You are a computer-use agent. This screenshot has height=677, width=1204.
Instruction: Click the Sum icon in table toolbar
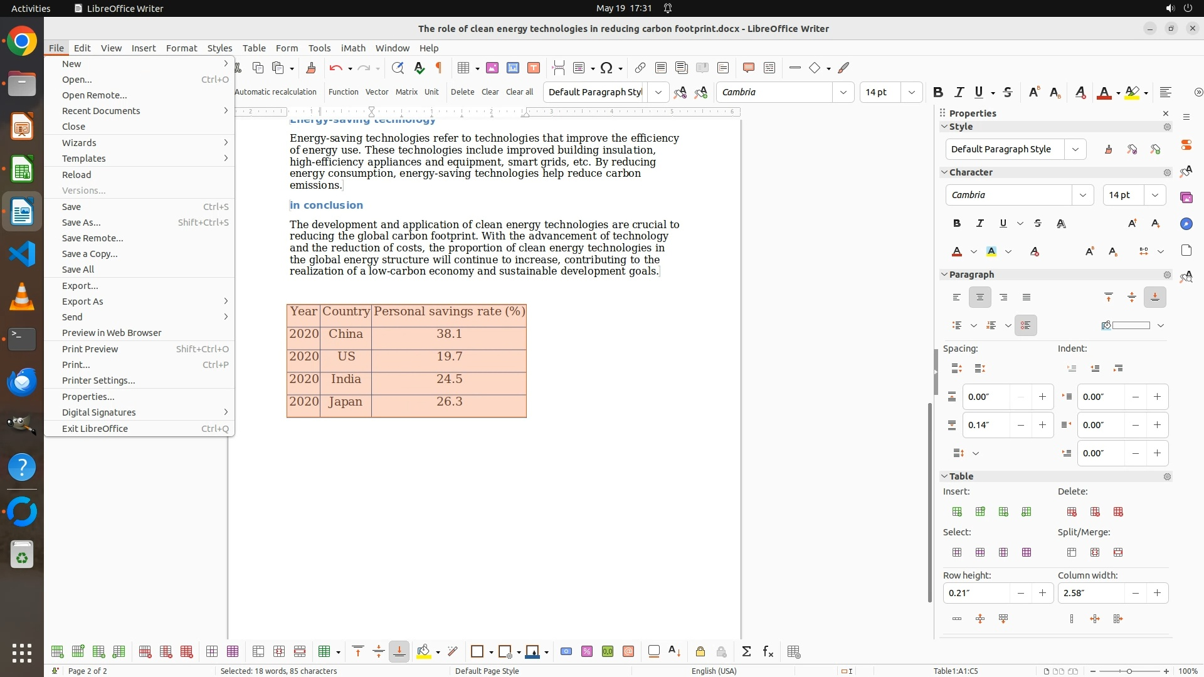pyautogui.click(x=746, y=652)
